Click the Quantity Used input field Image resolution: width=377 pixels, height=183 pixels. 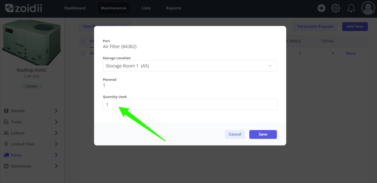tap(190, 105)
